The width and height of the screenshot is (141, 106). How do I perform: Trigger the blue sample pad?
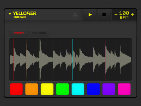coord(93,89)
